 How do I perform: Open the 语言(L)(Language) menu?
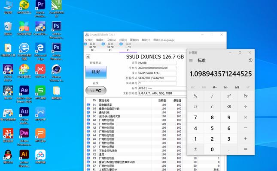[164, 40]
